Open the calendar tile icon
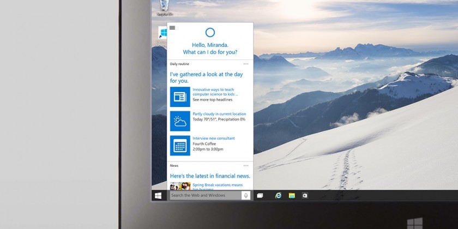 [180, 146]
